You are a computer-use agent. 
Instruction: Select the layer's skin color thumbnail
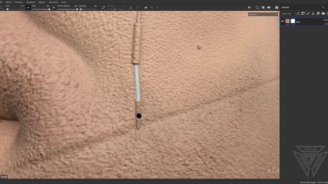pos(288,21)
